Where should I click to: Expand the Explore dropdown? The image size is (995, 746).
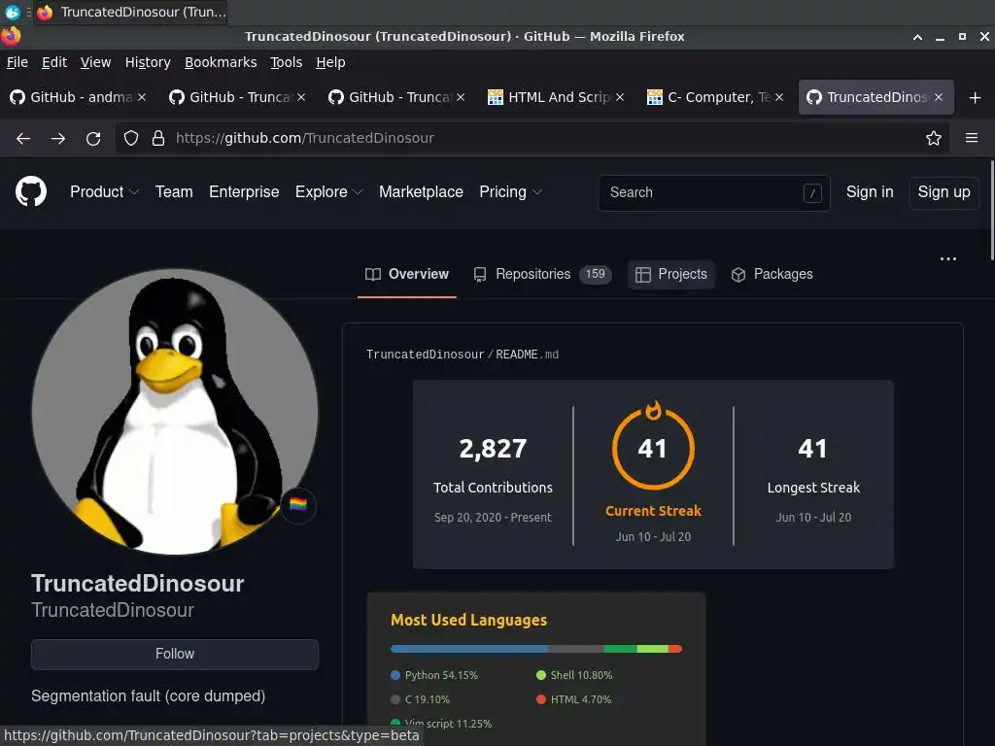tap(328, 191)
